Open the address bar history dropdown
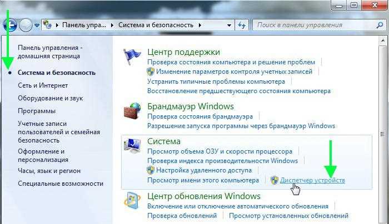 (229, 25)
